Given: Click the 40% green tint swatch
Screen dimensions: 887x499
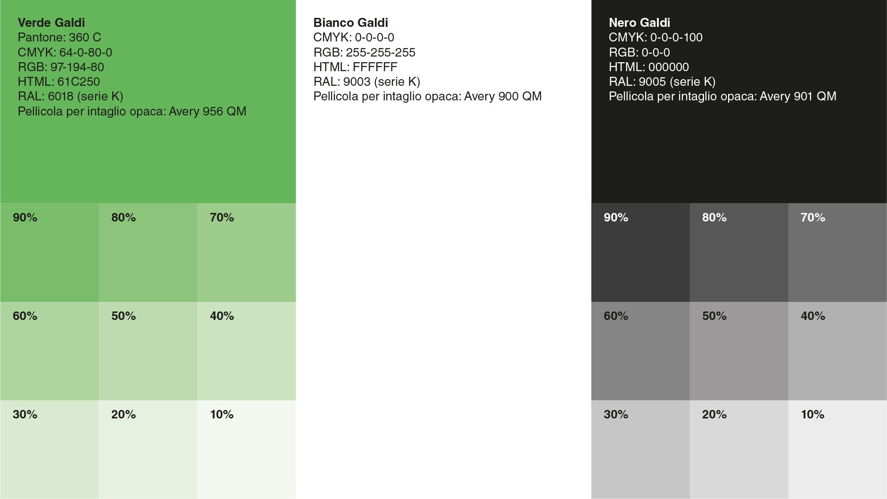Looking at the screenshot, I should point(246,351).
